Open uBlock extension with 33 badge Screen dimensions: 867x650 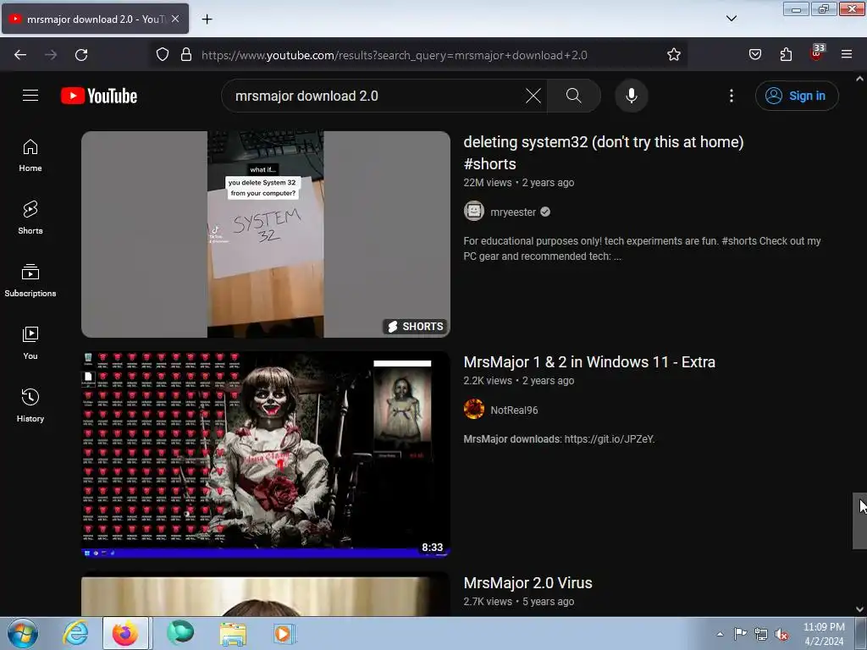click(x=817, y=53)
